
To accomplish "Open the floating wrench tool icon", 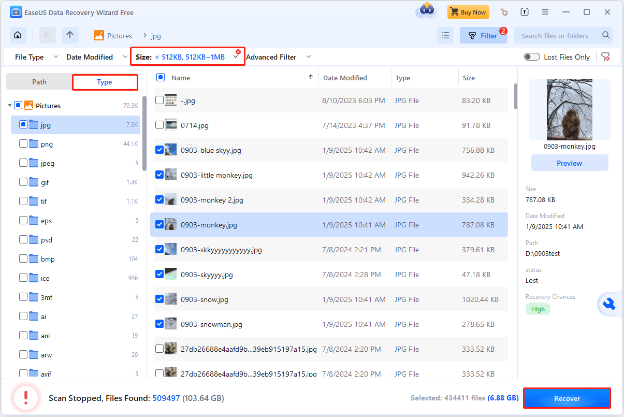I will point(610,304).
